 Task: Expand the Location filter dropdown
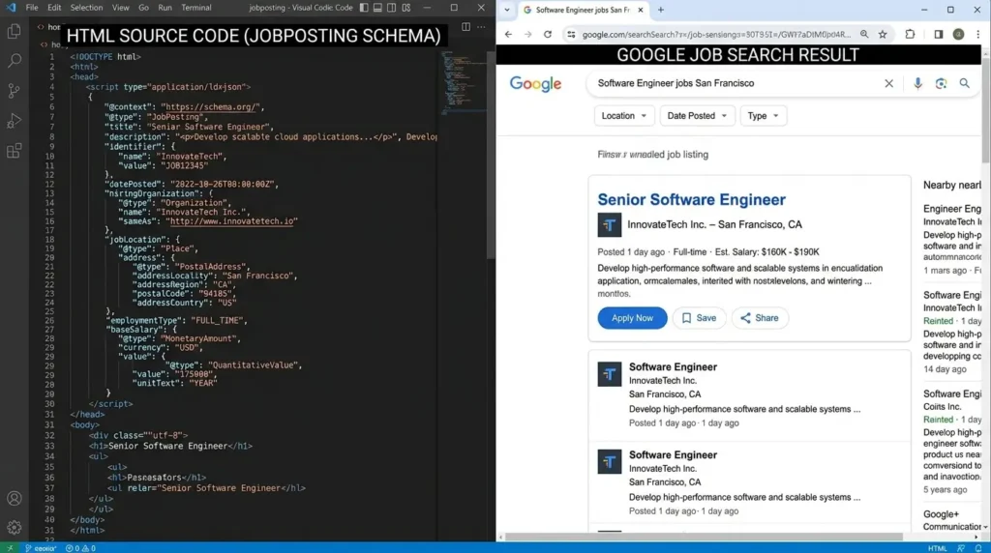pos(624,116)
